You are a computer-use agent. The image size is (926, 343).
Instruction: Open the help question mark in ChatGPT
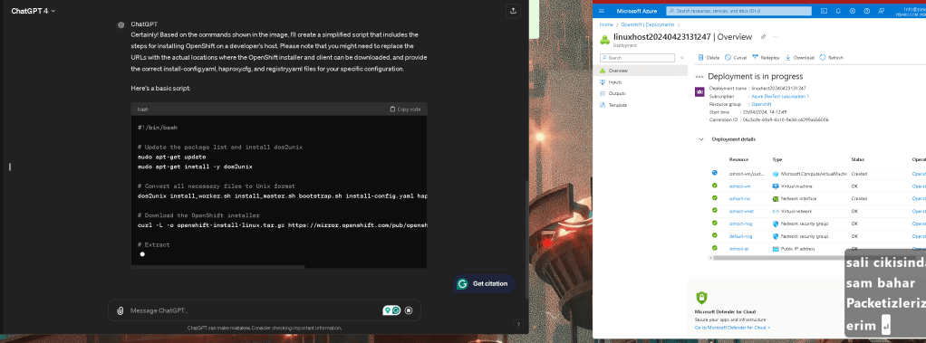click(517, 324)
